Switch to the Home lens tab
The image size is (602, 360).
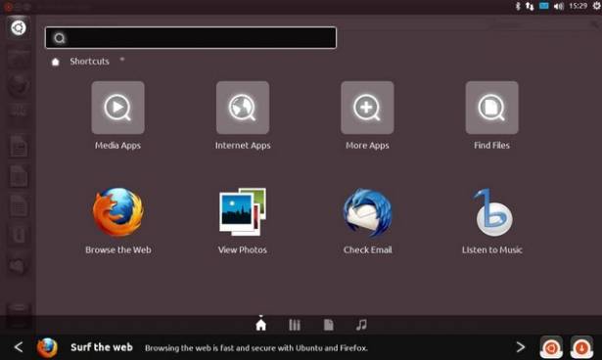click(x=260, y=325)
